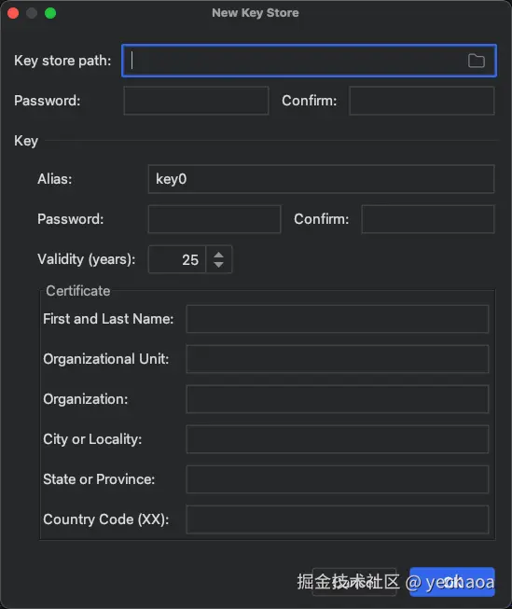Click the Validity years number field
The height and width of the screenshot is (609, 512).
pos(177,259)
